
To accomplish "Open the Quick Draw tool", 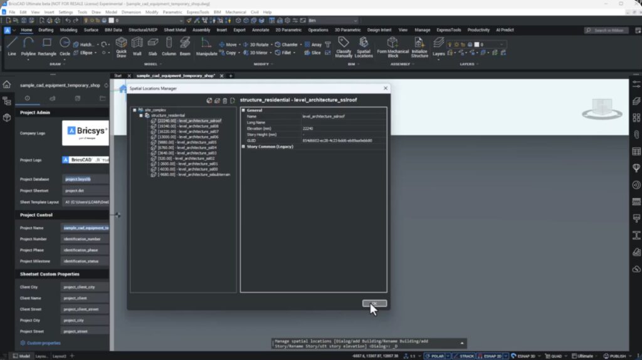I will pyautogui.click(x=121, y=47).
